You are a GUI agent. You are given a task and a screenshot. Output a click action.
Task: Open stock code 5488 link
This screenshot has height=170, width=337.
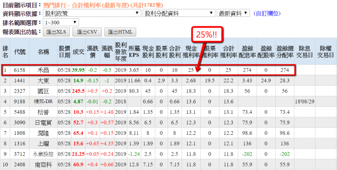pos(20,112)
